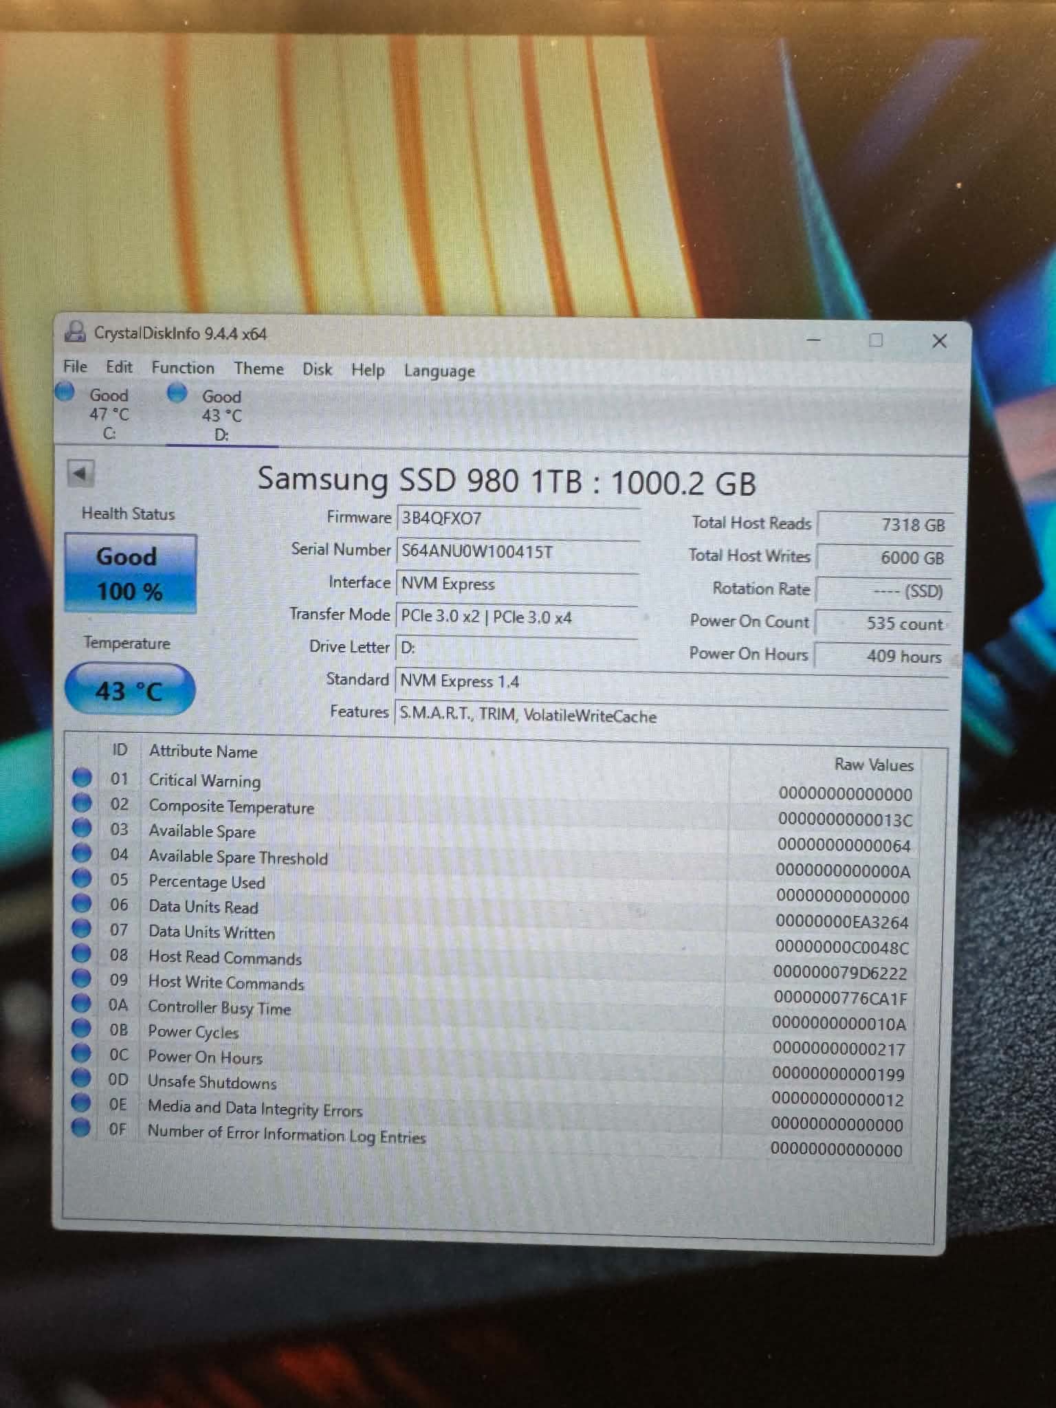Click the Samsung SSD 980 1TB model title

click(x=507, y=481)
